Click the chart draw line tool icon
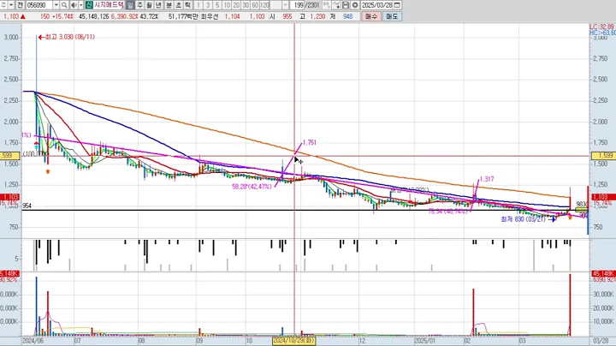 [336, 5]
